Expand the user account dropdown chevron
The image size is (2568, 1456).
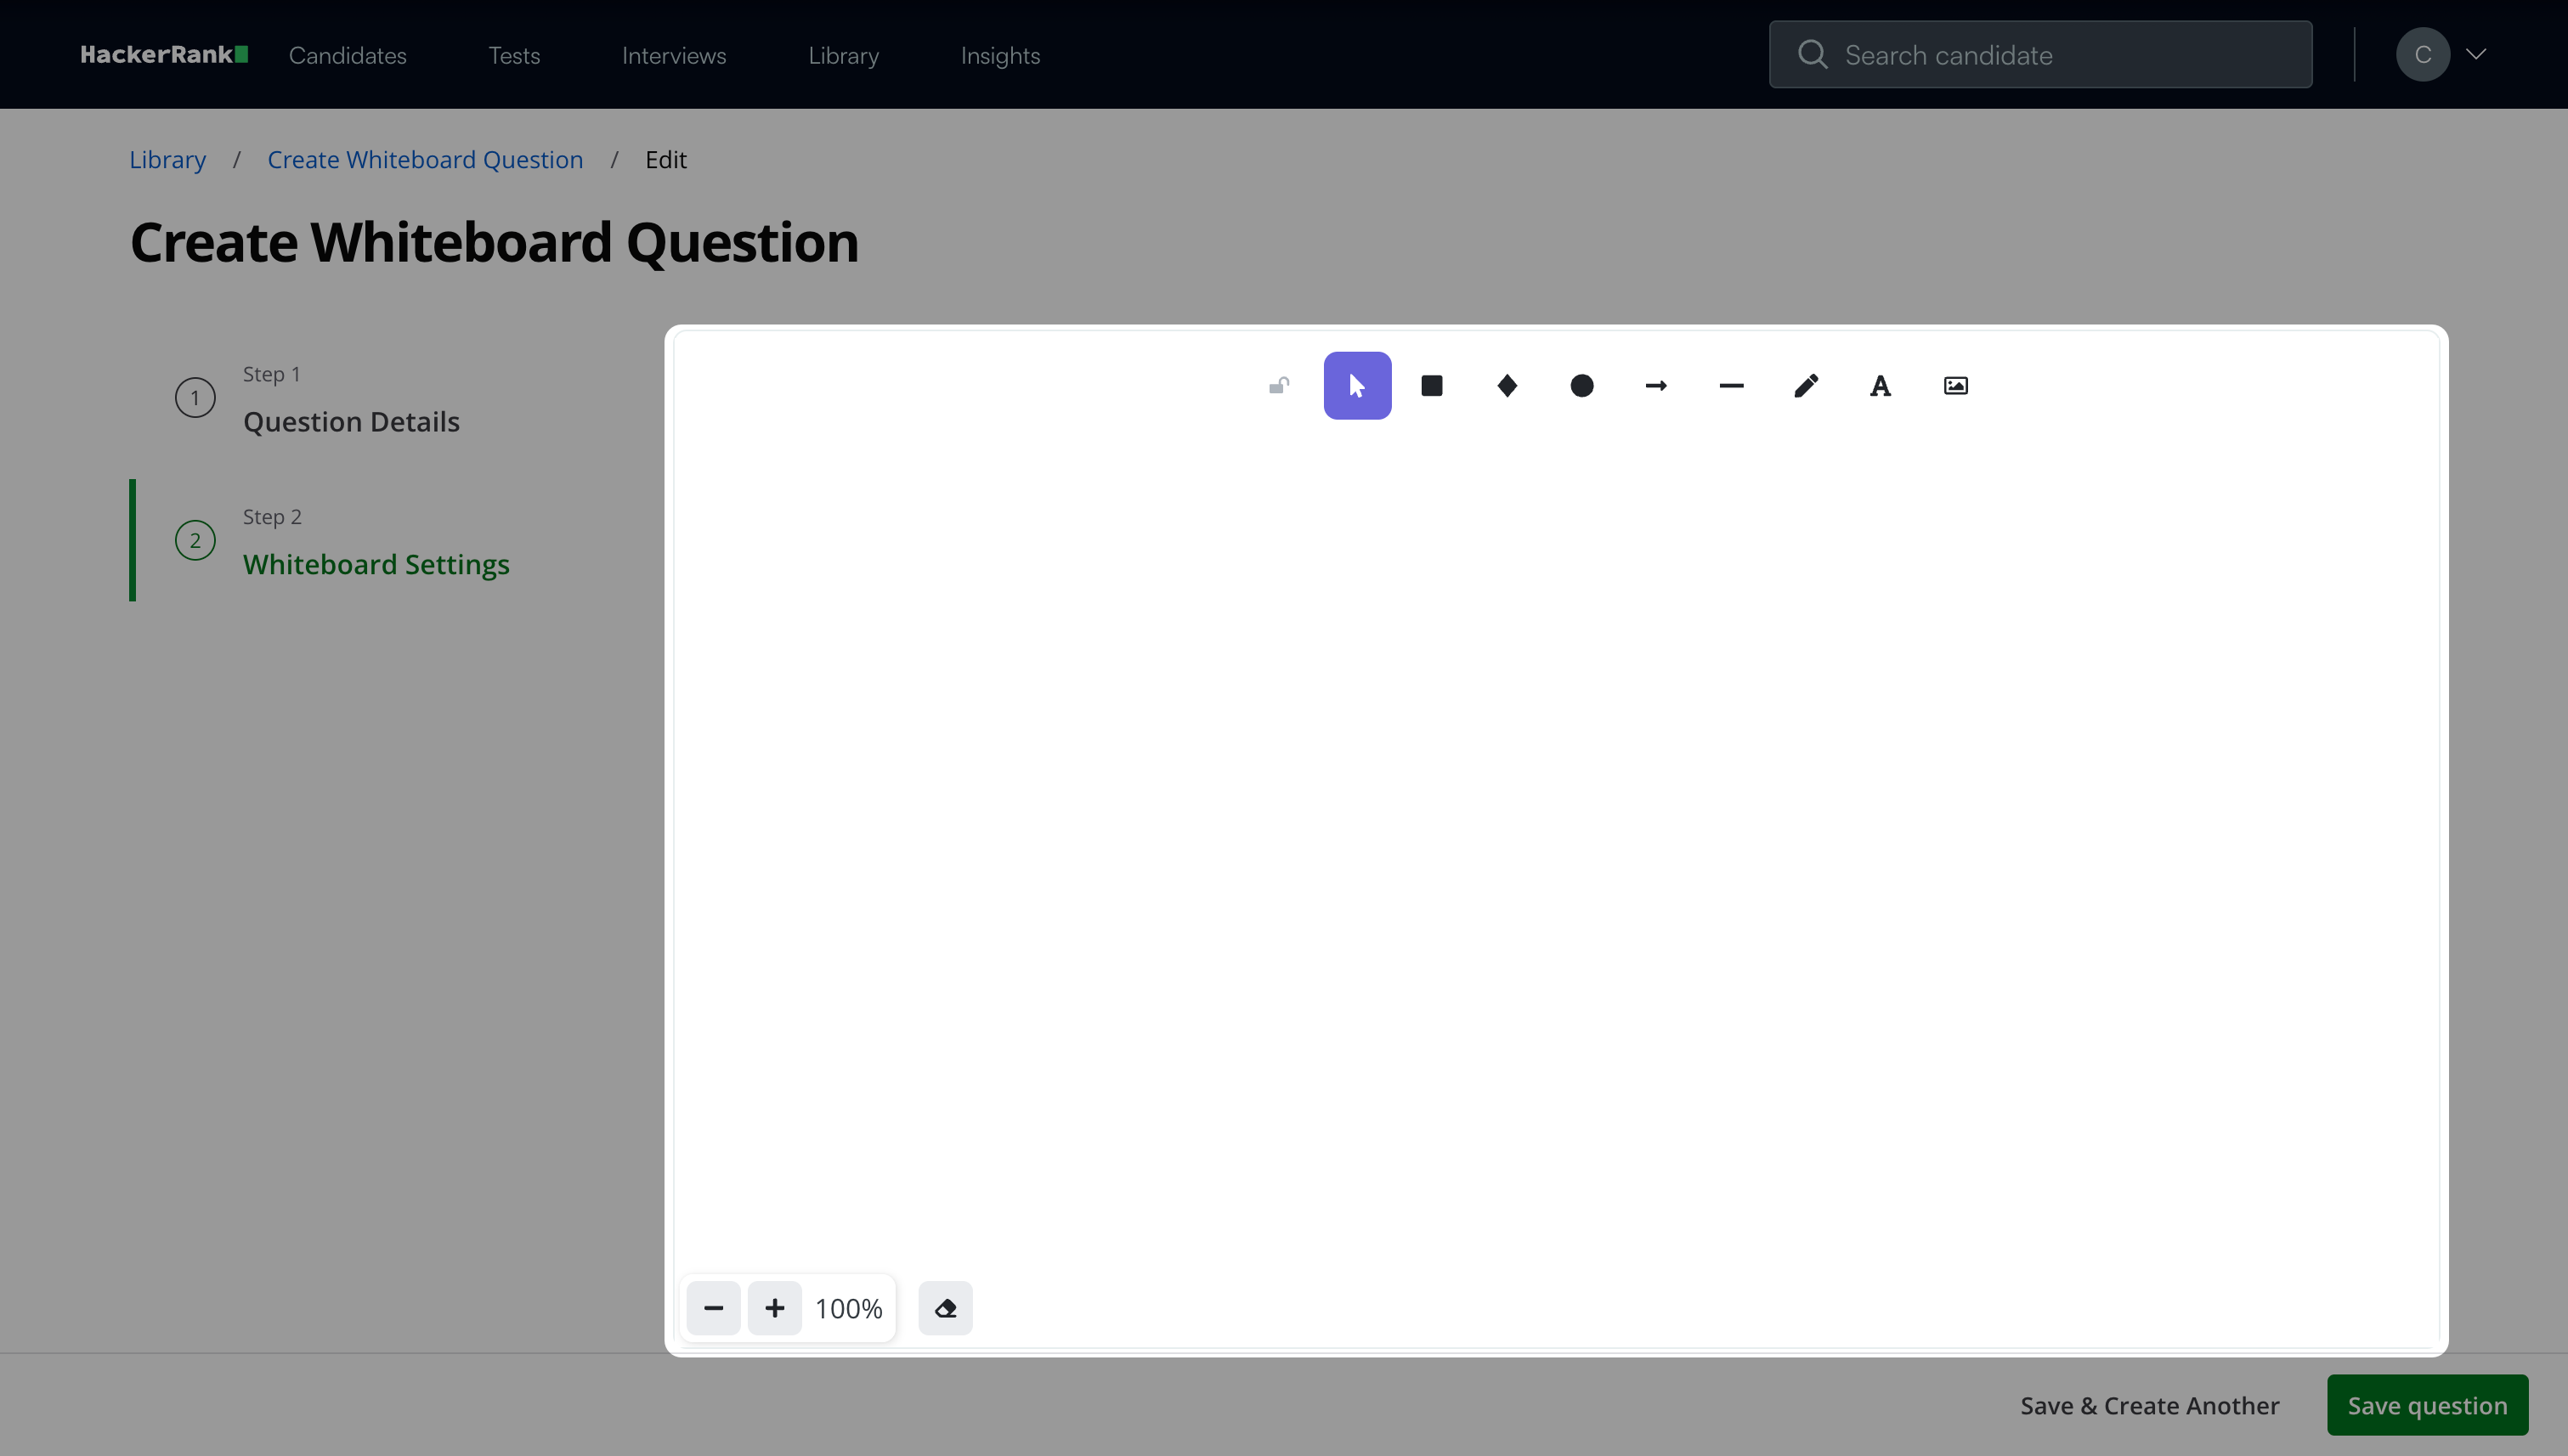[2476, 54]
